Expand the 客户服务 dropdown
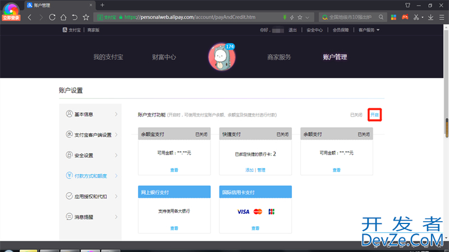 tap(369, 30)
